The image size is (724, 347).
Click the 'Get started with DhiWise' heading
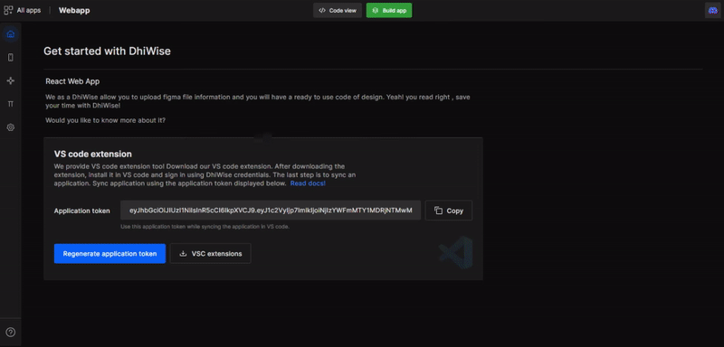(107, 52)
